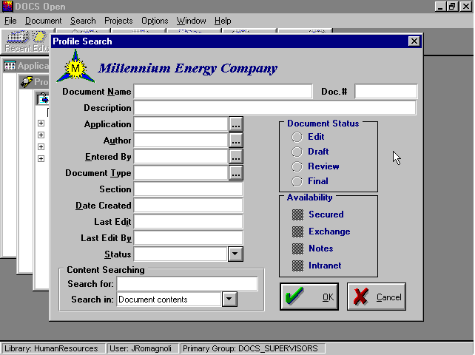475x355 pixels.
Task: Open the Document menu
Action: [x=43, y=21]
